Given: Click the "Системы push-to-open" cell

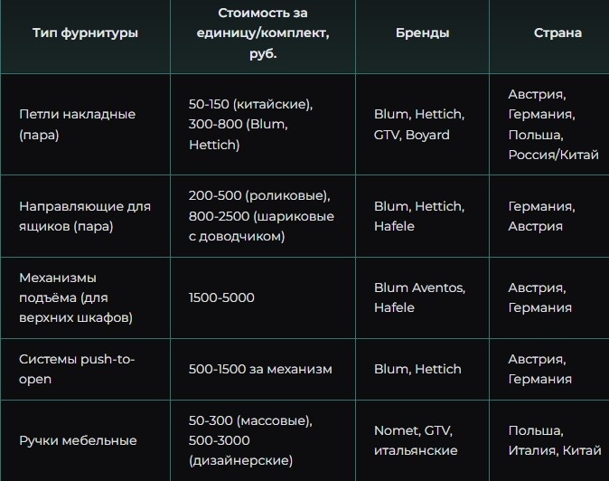Looking at the screenshot, I should click(77, 369).
